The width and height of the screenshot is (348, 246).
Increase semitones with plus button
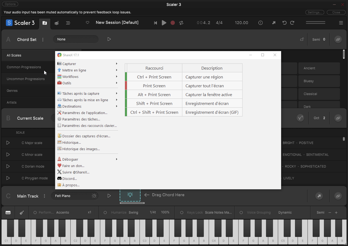pos(336,213)
